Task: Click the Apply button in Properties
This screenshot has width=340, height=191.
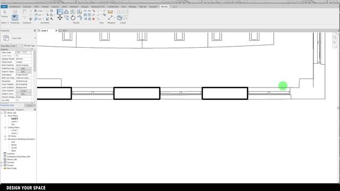Action: pos(30,106)
